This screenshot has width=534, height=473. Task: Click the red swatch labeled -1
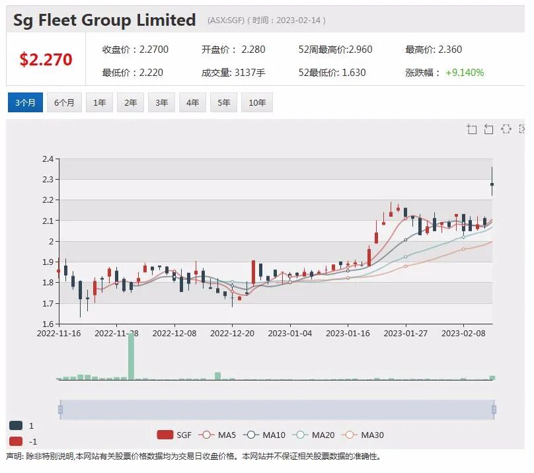tap(16, 441)
